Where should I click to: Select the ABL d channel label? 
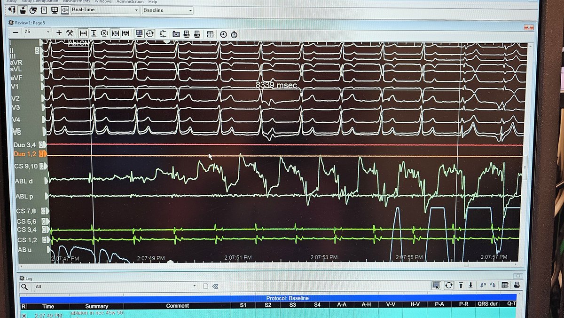tap(24, 181)
